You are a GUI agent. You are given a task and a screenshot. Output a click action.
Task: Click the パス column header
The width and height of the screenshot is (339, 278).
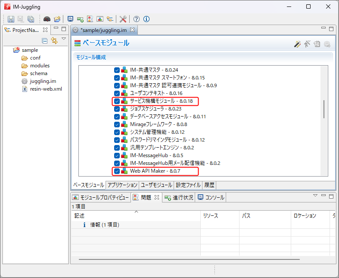click(265, 215)
